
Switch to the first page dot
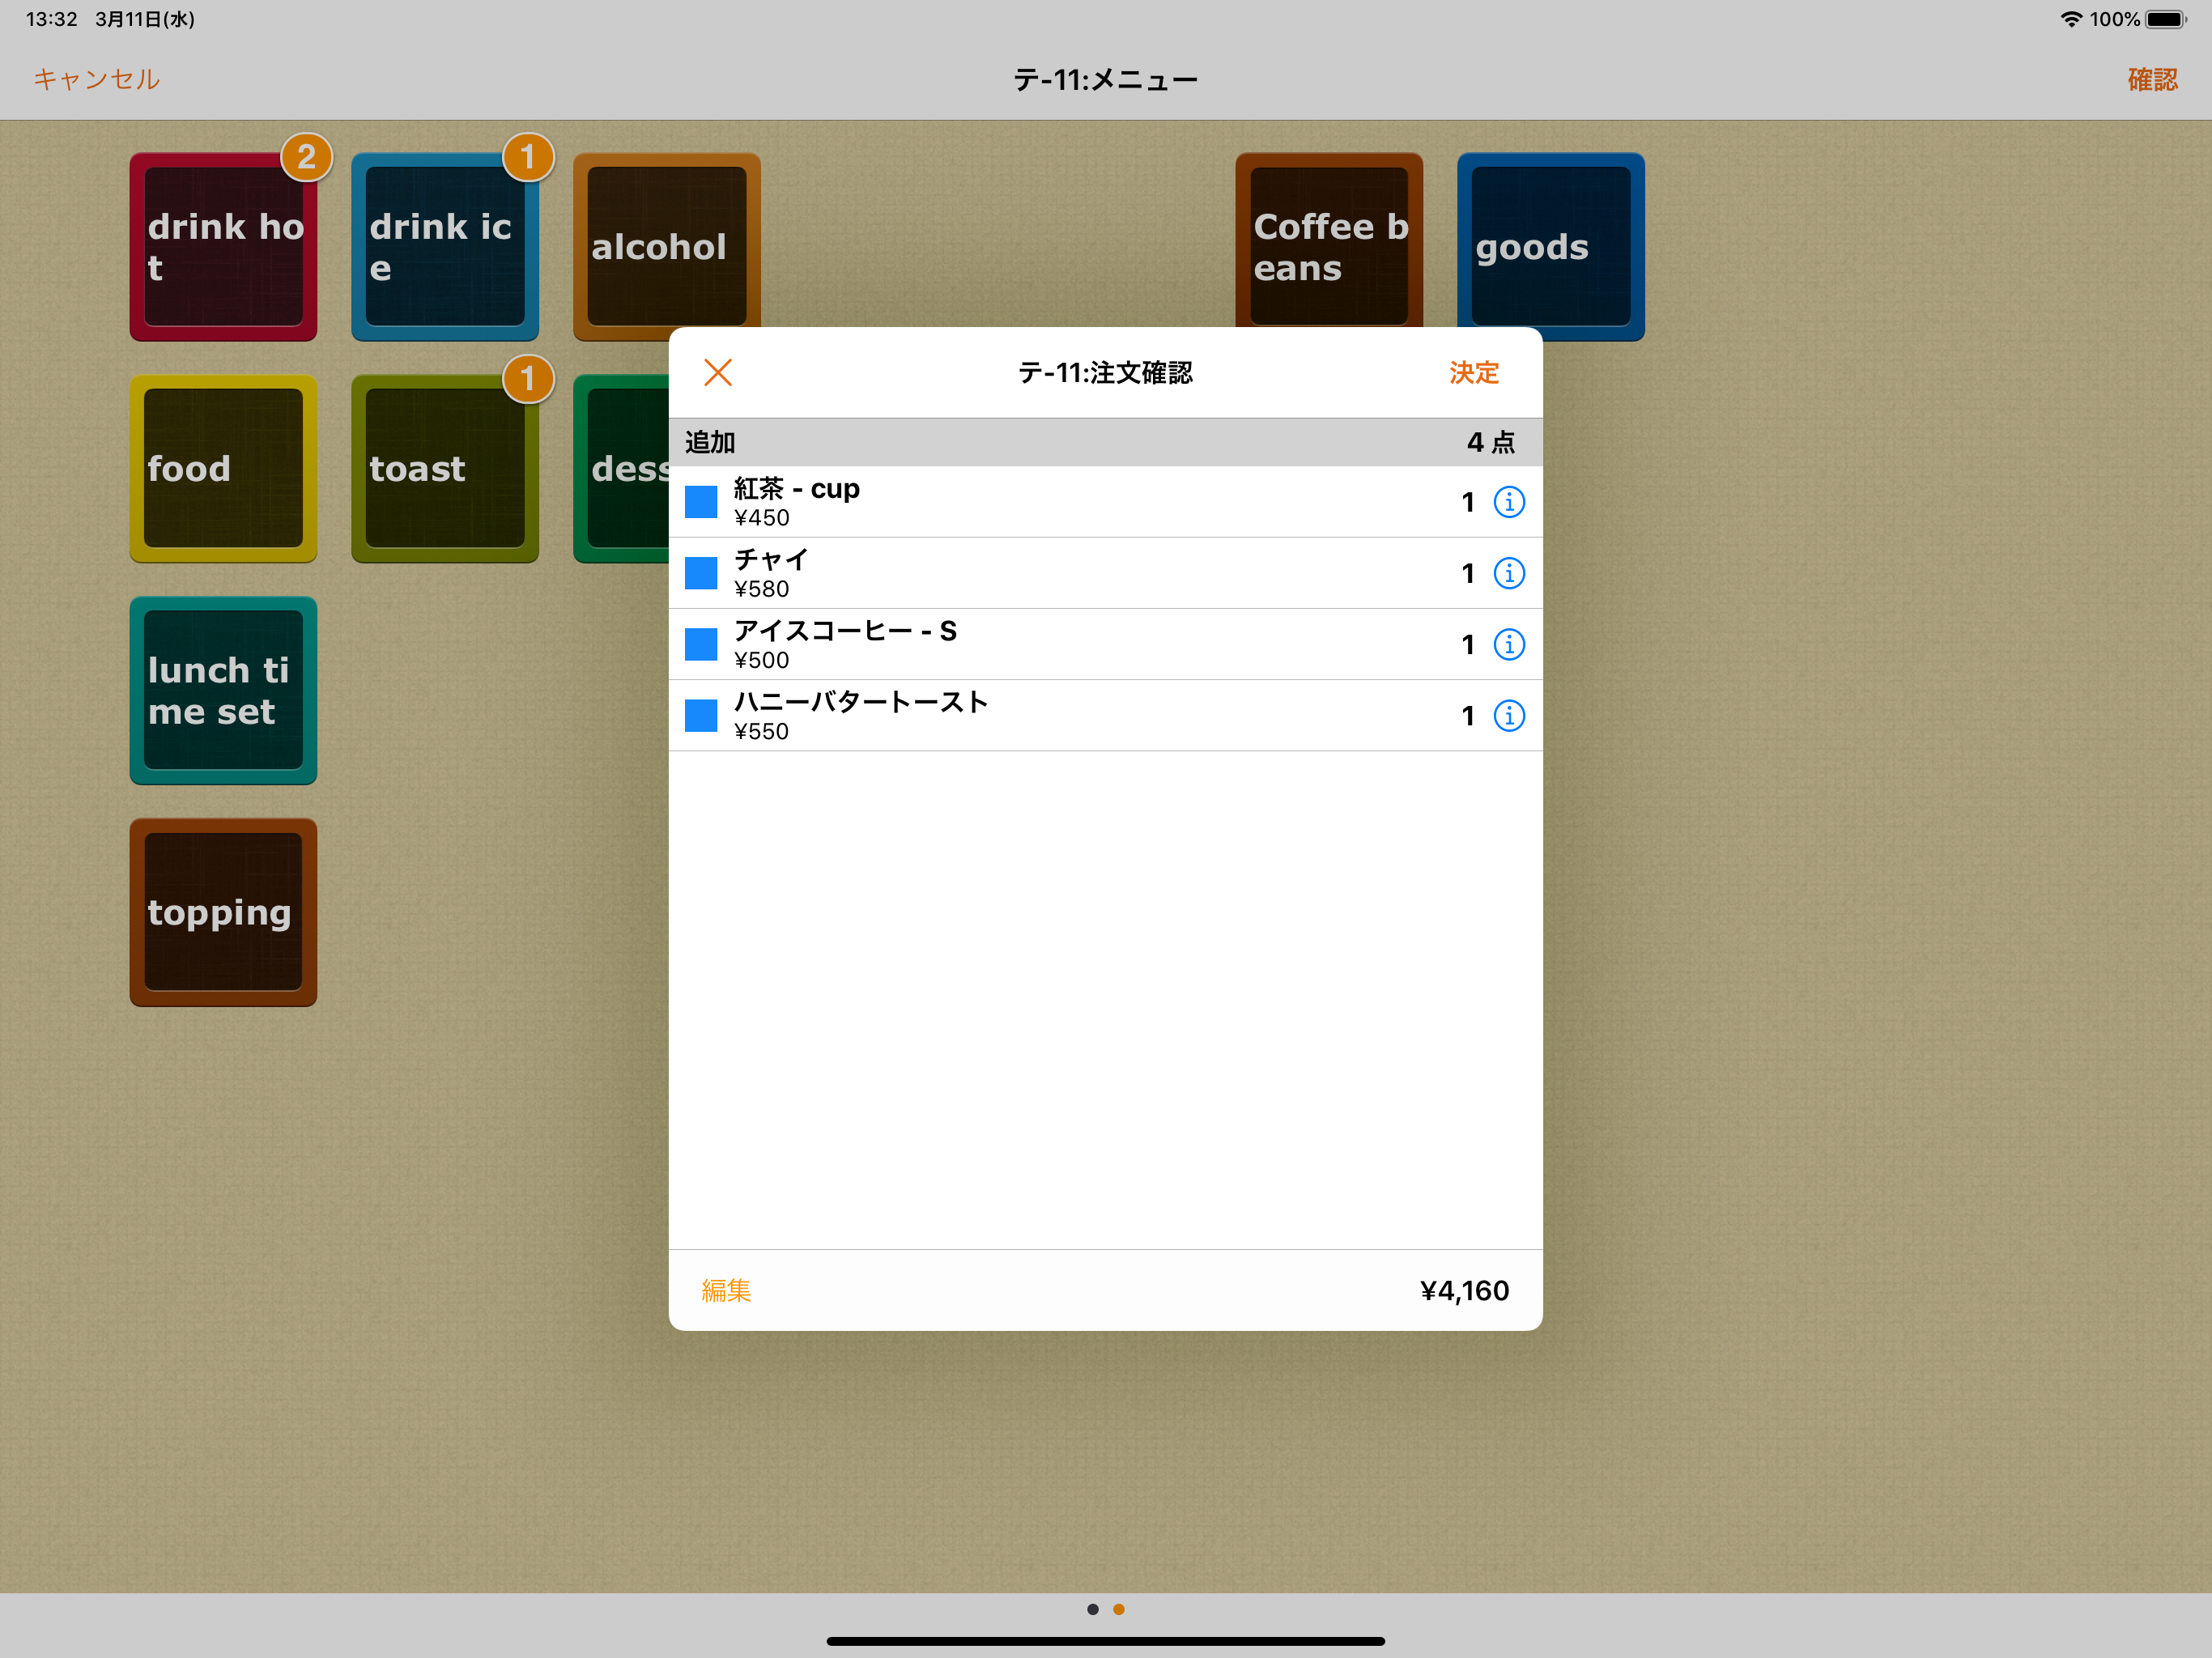point(1092,1609)
